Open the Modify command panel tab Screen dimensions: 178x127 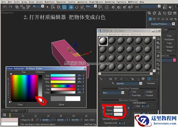[155, 13]
